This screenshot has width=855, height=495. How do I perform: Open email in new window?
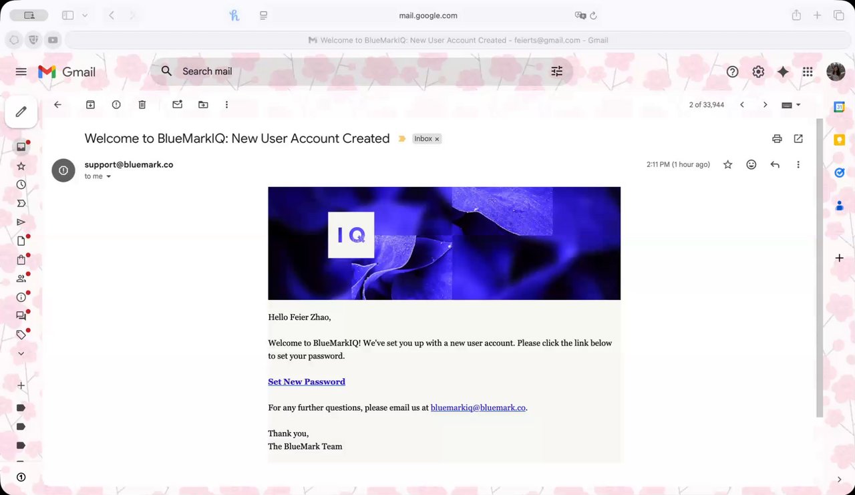click(x=798, y=139)
